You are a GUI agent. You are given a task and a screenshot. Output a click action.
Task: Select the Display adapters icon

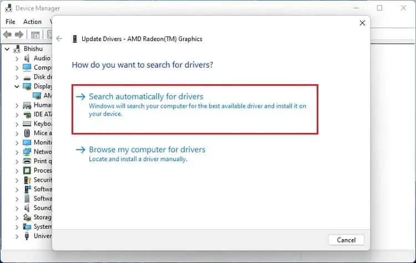(x=27, y=86)
